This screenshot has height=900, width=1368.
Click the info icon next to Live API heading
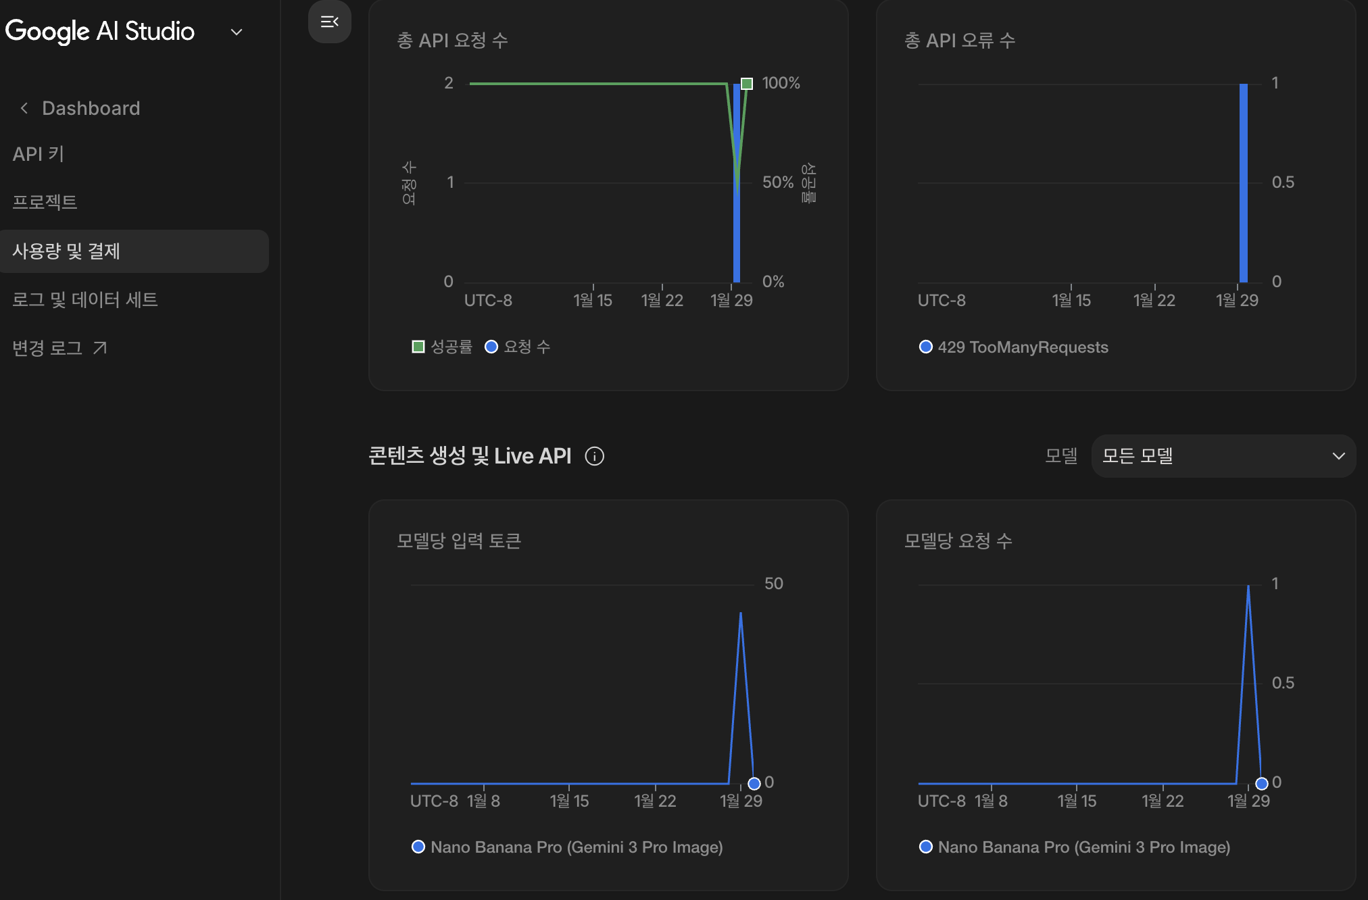pyautogui.click(x=594, y=457)
